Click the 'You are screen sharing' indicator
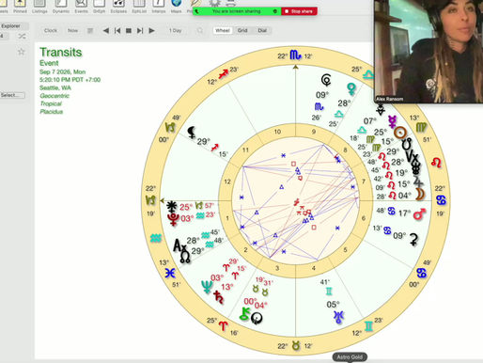The image size is (483, 363). pos(237,11)
